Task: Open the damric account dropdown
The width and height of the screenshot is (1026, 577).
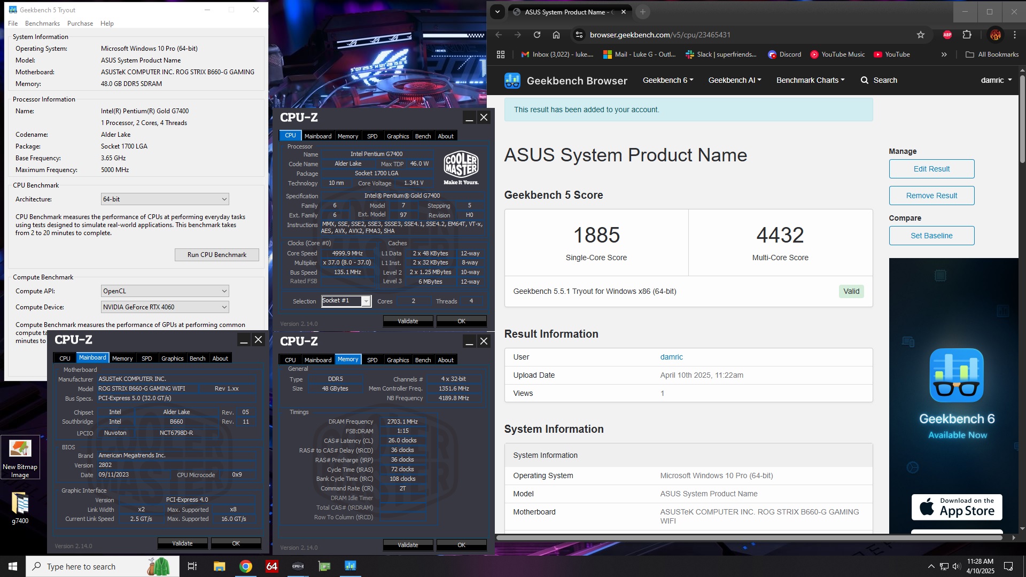Action: click(x=997, y=80)
